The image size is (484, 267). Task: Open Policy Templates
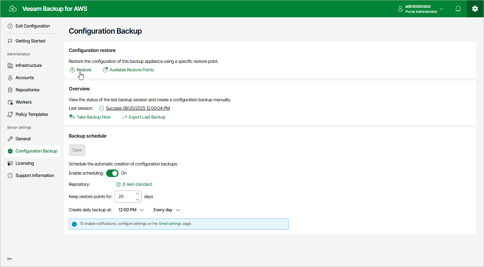tap(32, 114)
